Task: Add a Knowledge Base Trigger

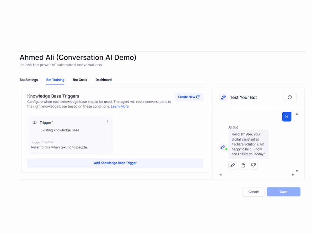Action: click(x=115, y=163)
